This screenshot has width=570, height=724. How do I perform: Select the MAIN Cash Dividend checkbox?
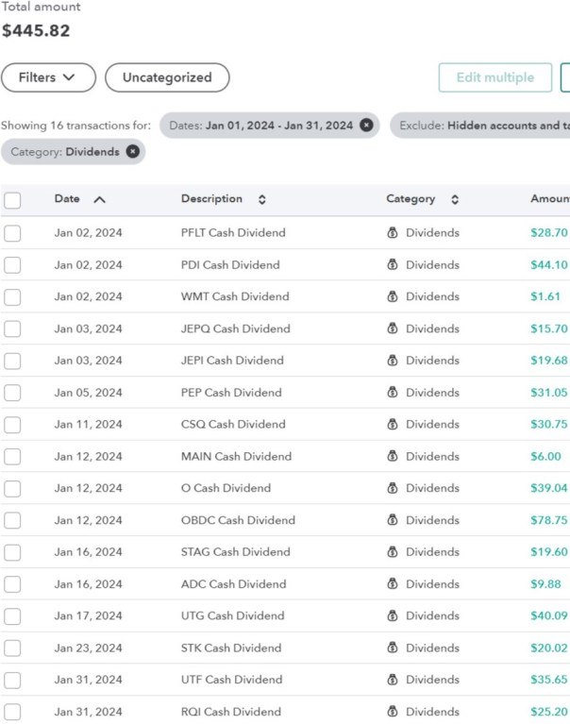coord(12,457)
